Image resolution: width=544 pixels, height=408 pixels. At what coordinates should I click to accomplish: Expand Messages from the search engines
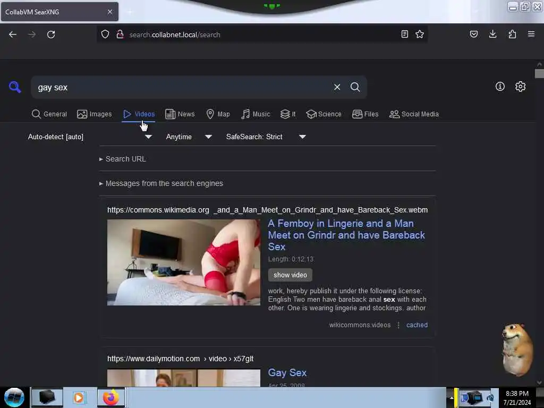tap(161, 183)
